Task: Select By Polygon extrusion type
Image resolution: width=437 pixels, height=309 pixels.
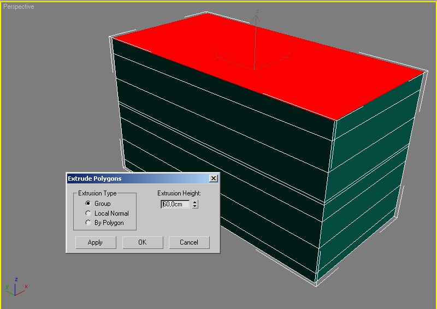Action: pos(88,223)
